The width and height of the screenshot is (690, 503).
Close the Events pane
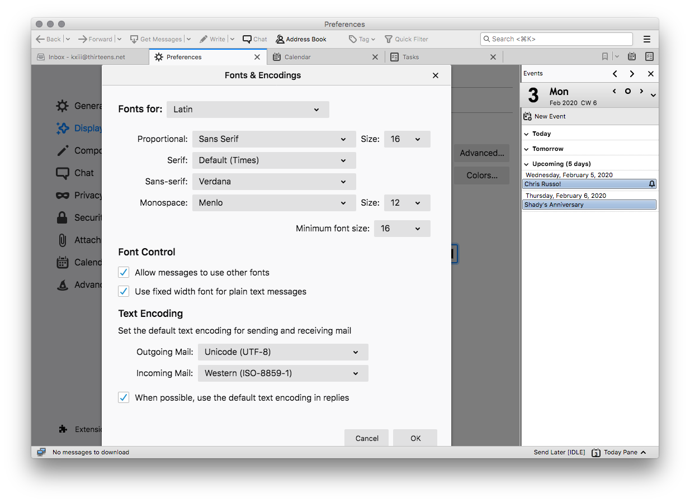(651, 74)
